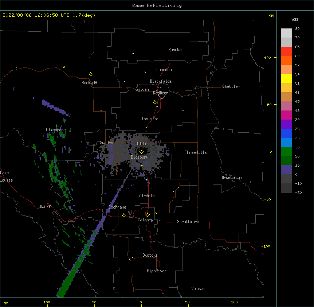Click the Blackfalds city label
The image size is (314, 307).
pyautogui.click(x=161, y=81)
